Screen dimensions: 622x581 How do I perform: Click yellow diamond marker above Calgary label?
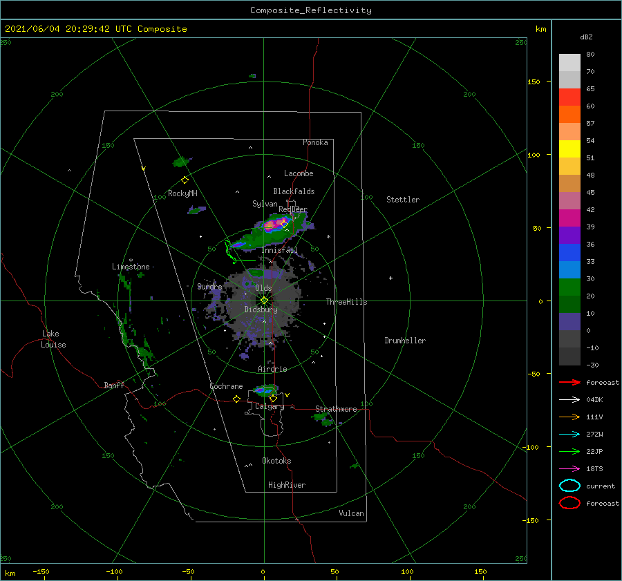(x=273, y=398)
